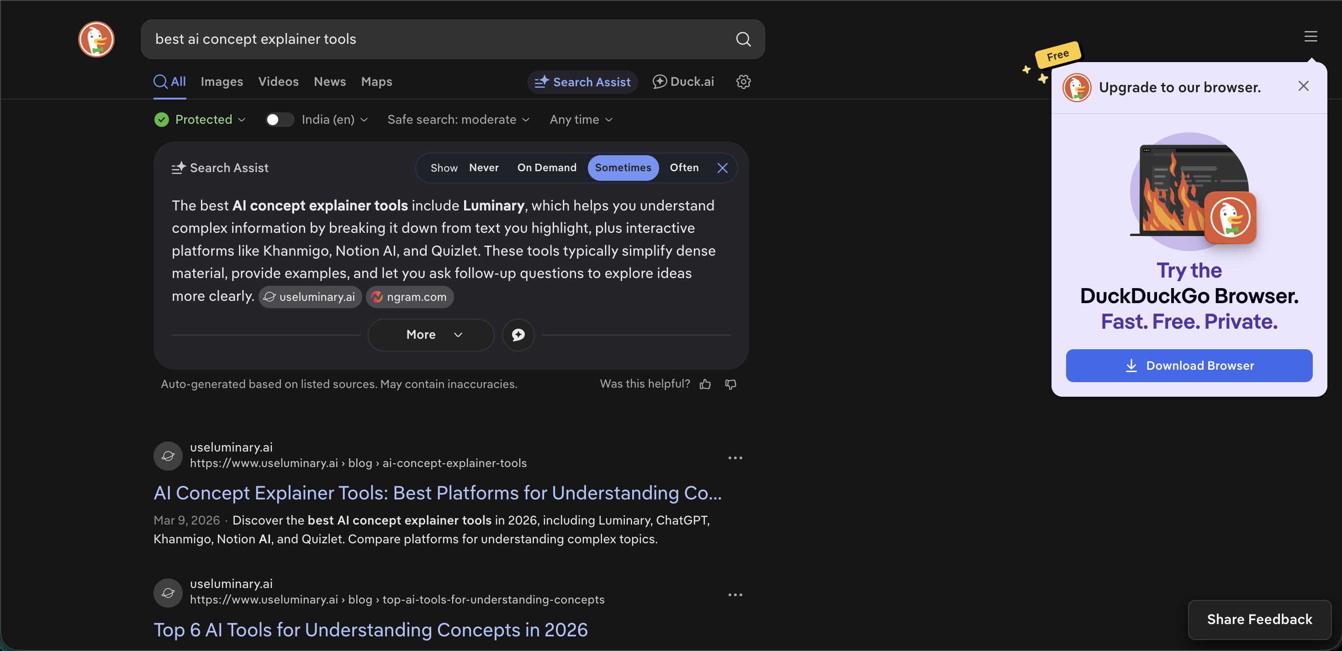This screenshot has width=1342, height=651.
Task: Set Search Assist to Often
Action: [683, 168]
